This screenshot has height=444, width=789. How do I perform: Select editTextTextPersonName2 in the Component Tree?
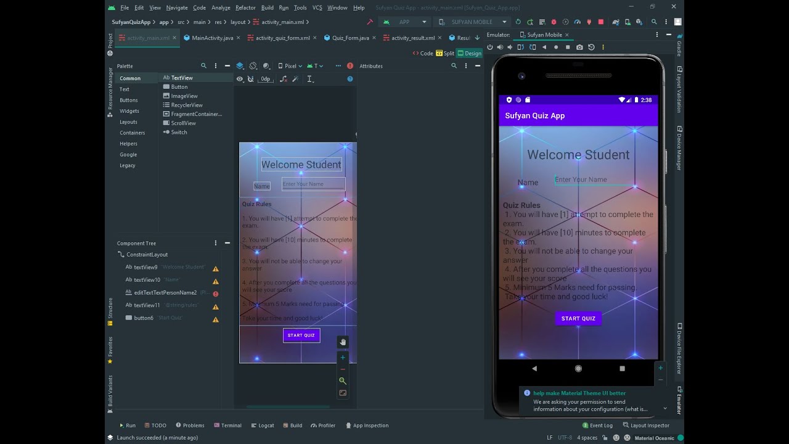pos(165,292)
